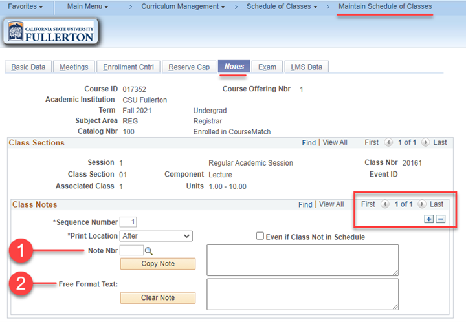Click Find in Class Notes header

coord(305,204)
